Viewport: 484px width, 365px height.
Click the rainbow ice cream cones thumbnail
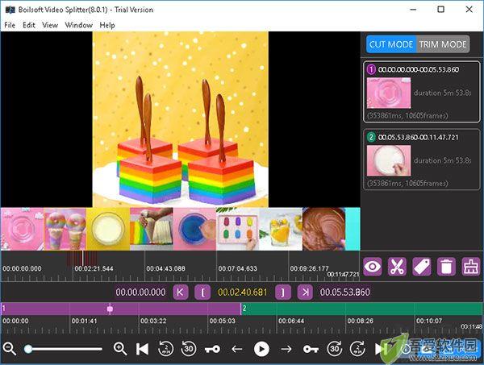click(x=65, y=229)
